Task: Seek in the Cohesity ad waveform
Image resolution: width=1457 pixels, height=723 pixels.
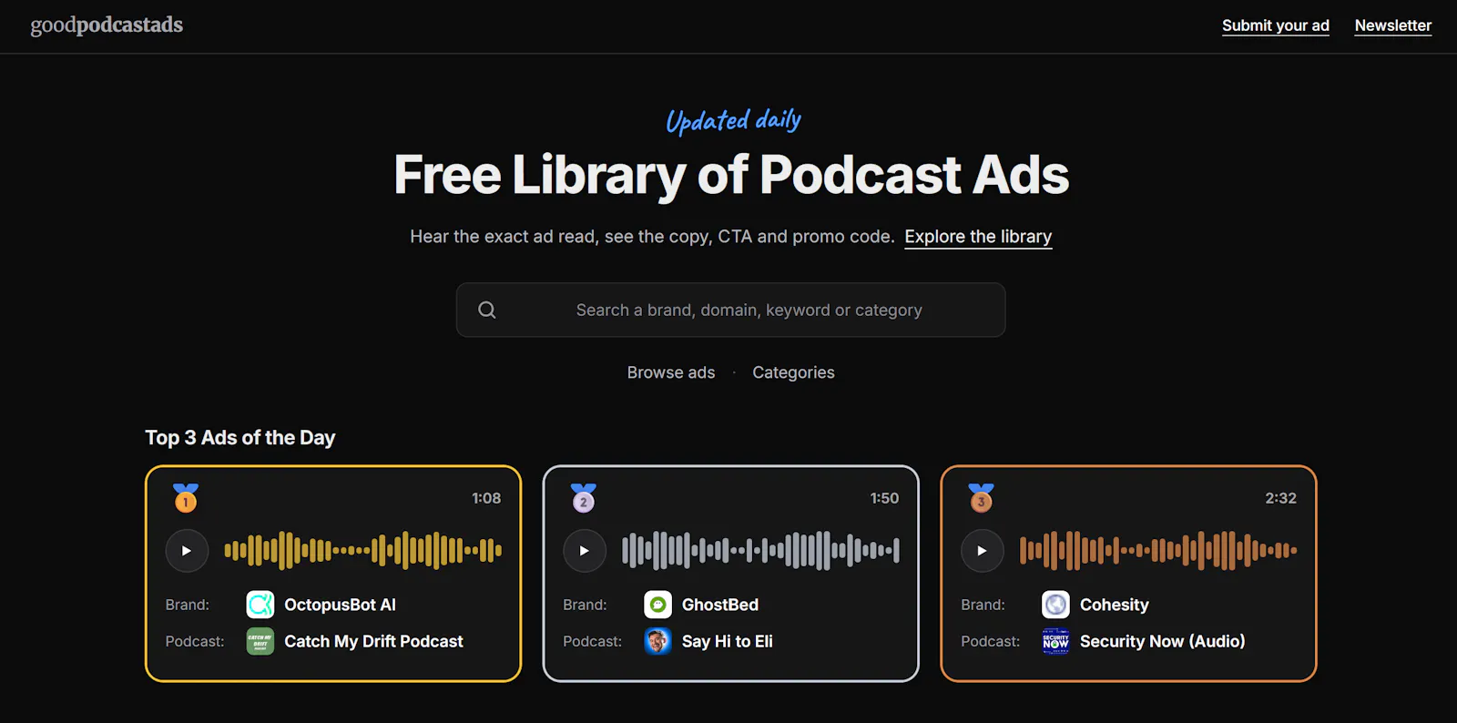Action: coord(1158,550)
